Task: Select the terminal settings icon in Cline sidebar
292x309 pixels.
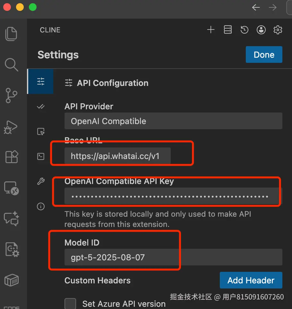Action: pyautogui.click(x=40, y=156)
